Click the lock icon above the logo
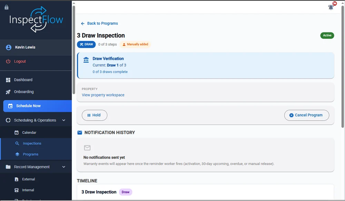345x201 pixels. [x=6, y=7]
